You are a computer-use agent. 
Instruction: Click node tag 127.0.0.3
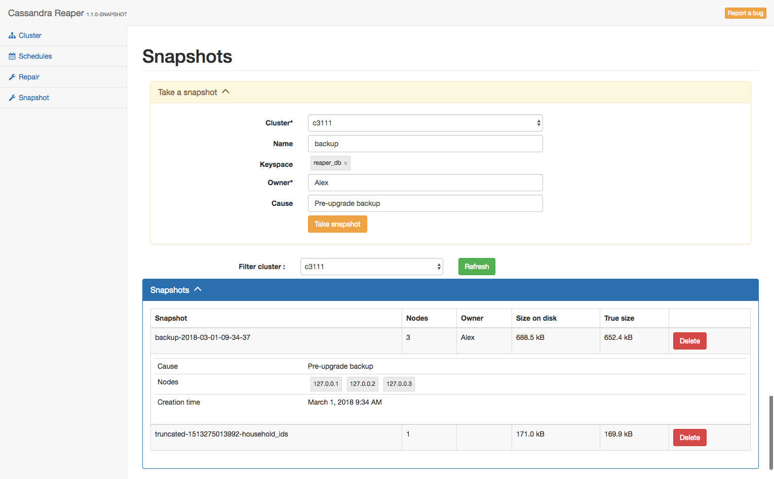click(399, 384)
